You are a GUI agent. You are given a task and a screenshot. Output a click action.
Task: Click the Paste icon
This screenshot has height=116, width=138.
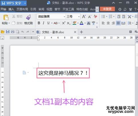(x=6, y=17)
